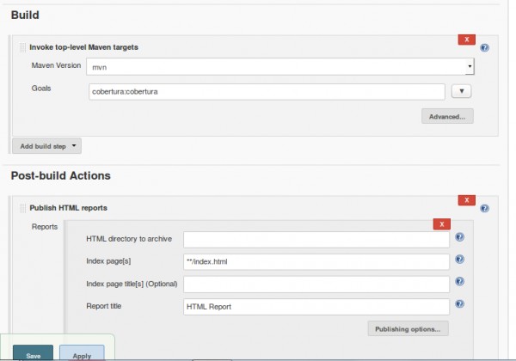Delete the Publish HTML reports action
Image resolution: width=516 pixels, height=361 pixels.
click(x=467, y=200)
